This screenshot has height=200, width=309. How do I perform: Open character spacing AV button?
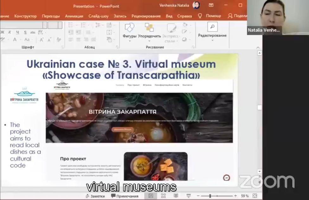click(x=41, y=32)
